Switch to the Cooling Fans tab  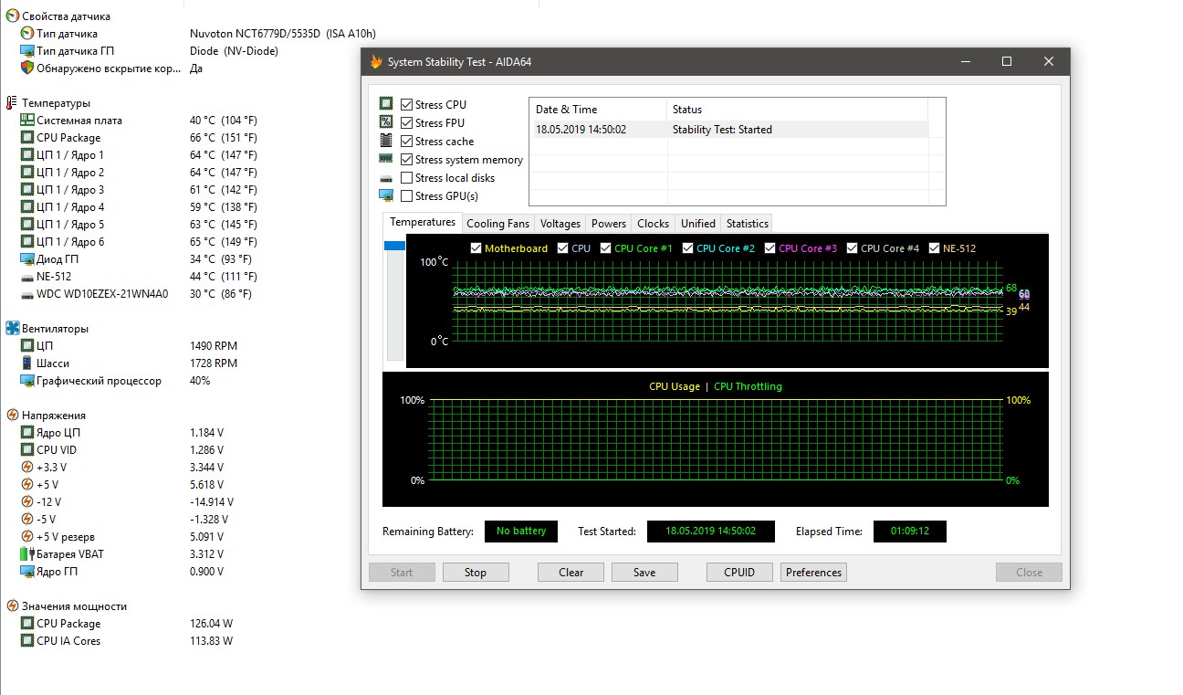497,224
